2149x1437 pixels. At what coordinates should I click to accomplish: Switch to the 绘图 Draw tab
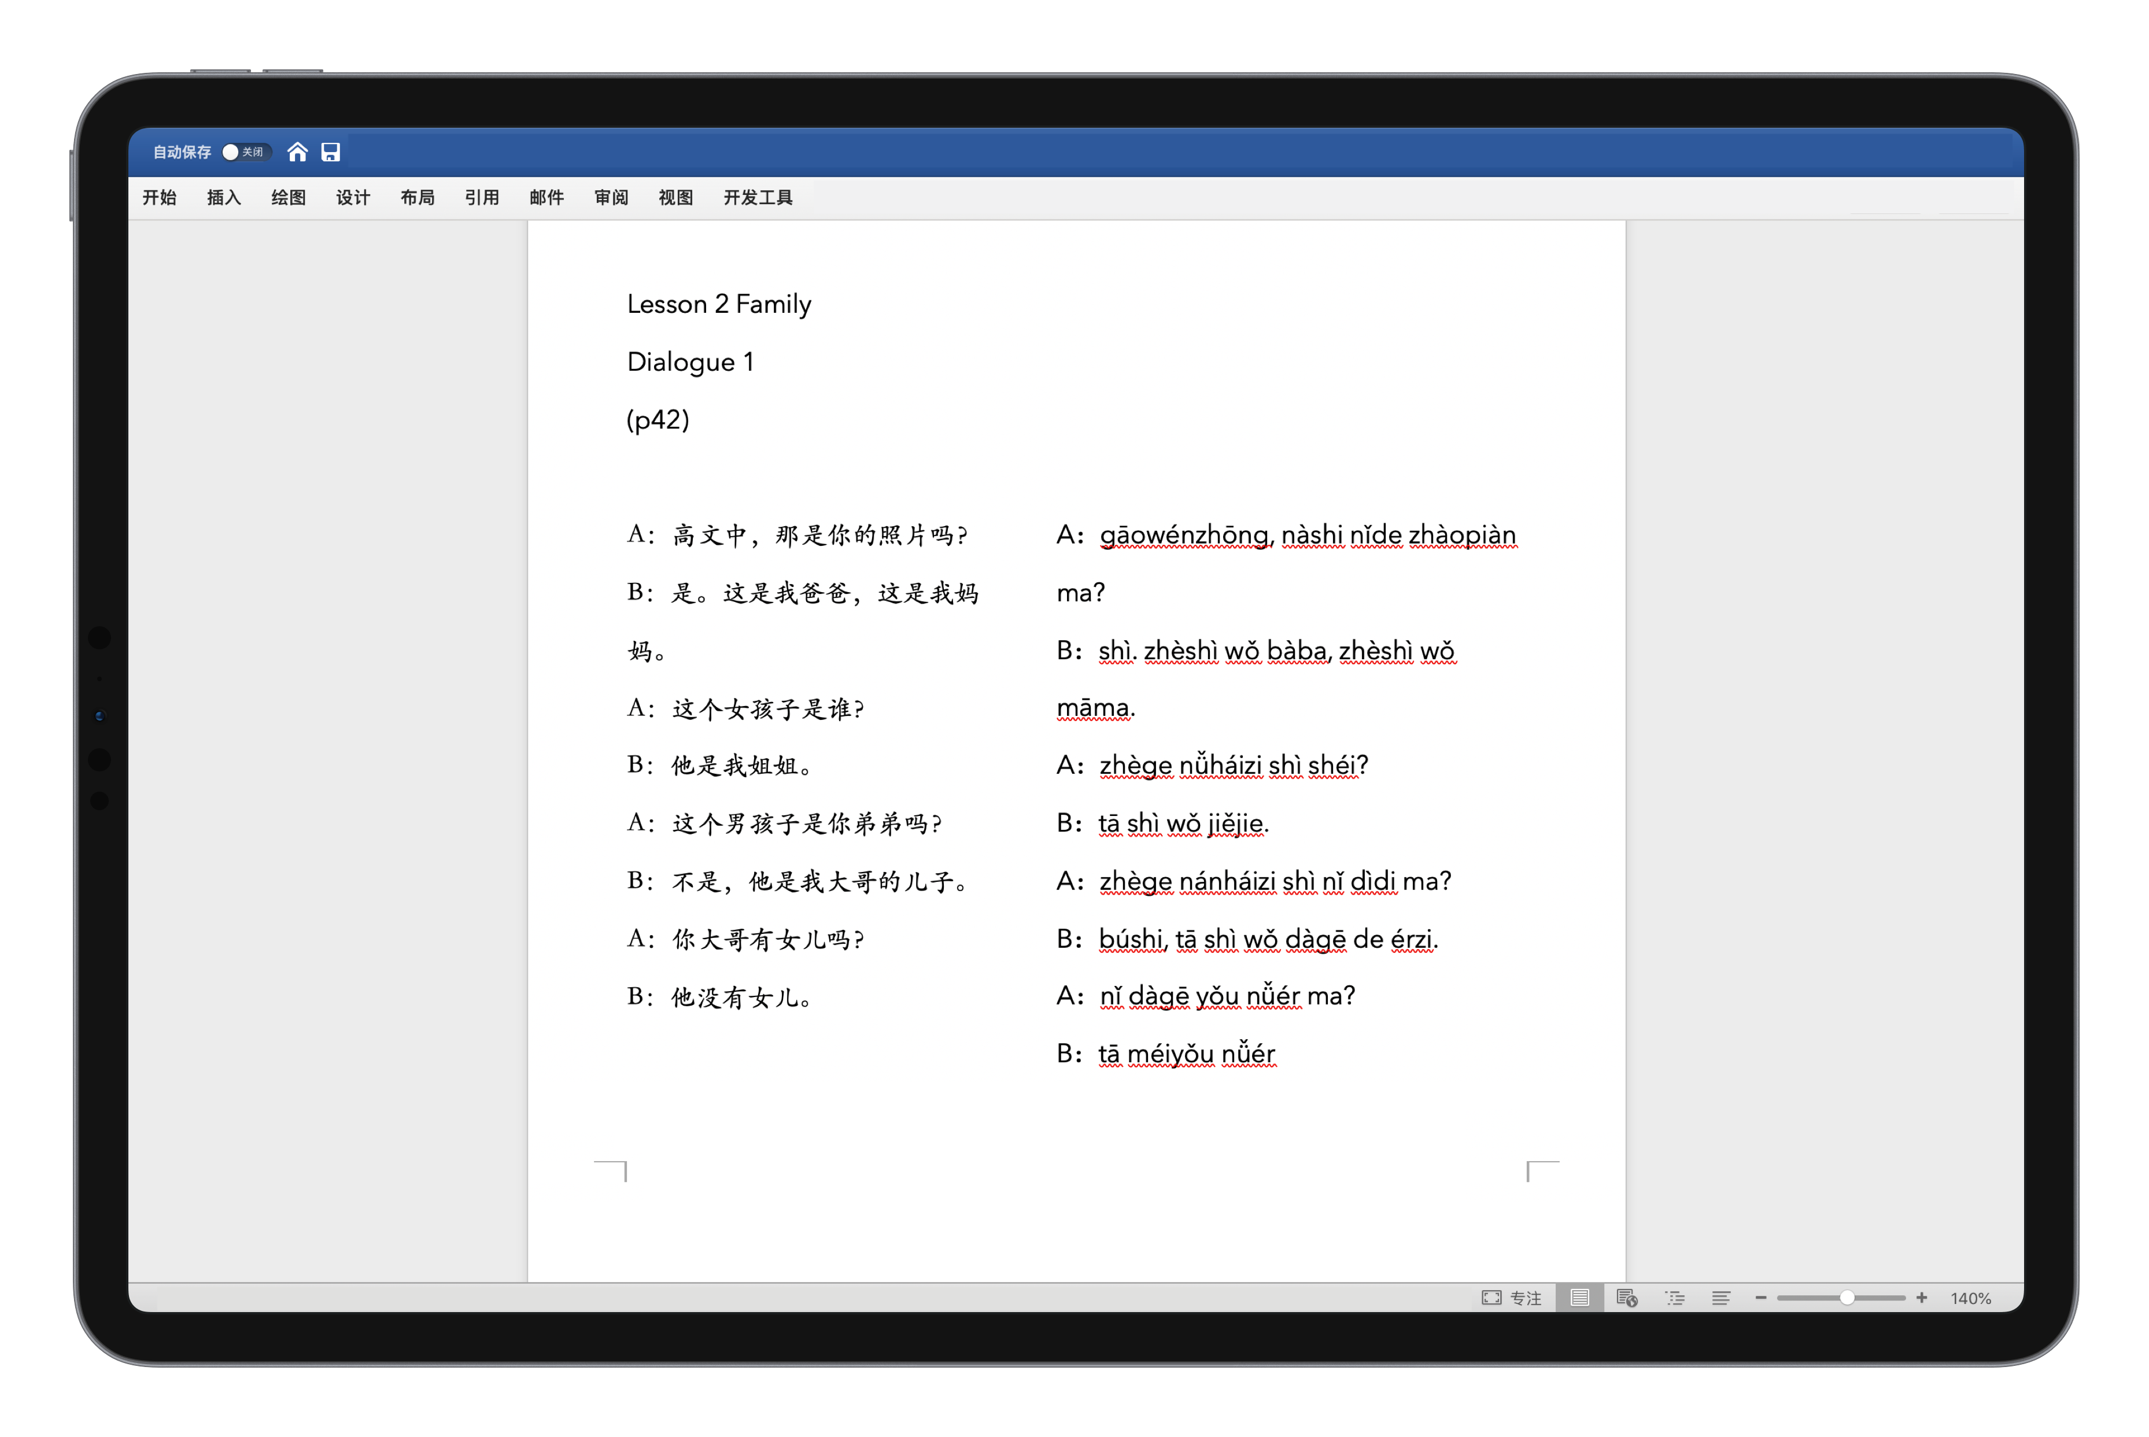click(289, 197)
